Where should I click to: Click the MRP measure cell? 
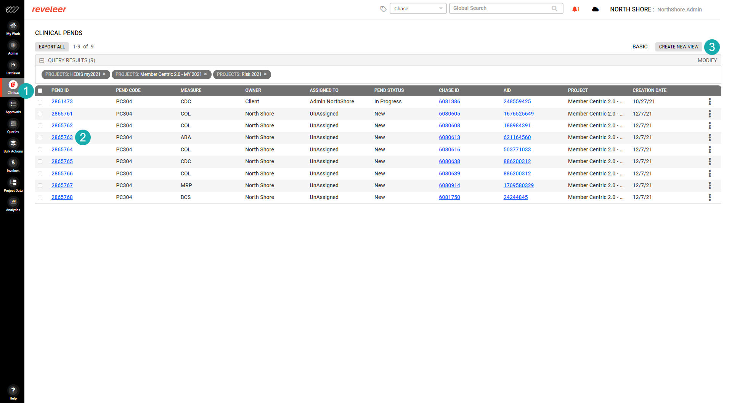pyautogui.click(x=186, y=185)
